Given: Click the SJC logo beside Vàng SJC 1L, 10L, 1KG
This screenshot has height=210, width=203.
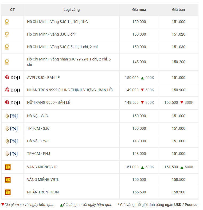Looking at the screenshot, I should pos(7,22).
